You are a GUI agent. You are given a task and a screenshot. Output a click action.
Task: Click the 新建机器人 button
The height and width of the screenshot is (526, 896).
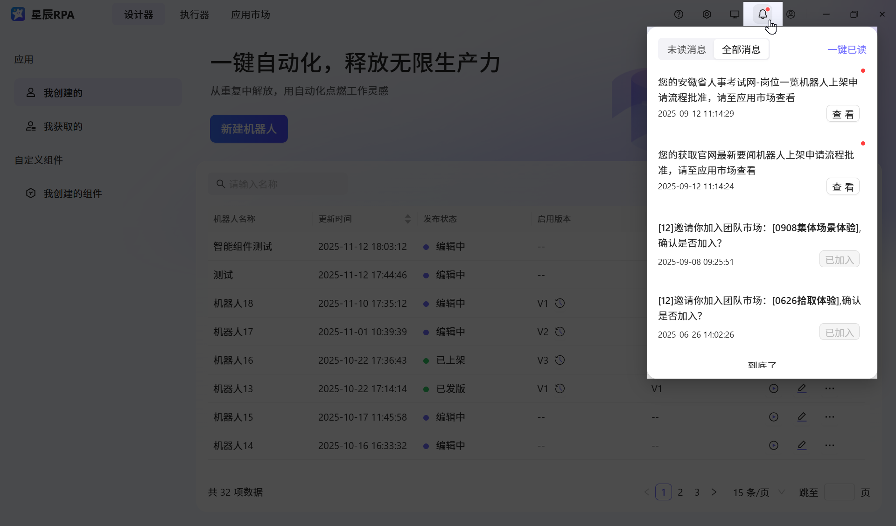(x=249, y=129)
